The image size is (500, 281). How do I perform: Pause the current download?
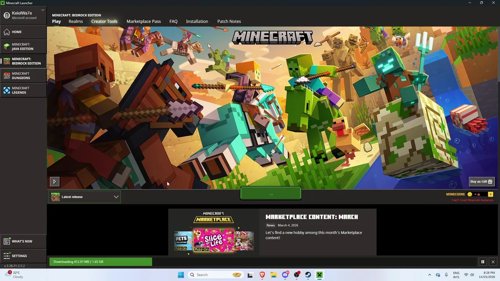pyautogui.click(x=482, y=262)
